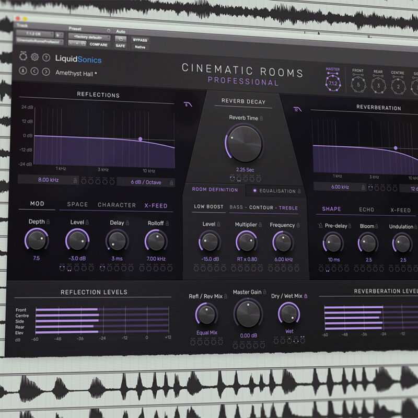Toggle the lock in the 6.00 kHz field
Screen dimensions: 418x418
click(x=363, y=188)
